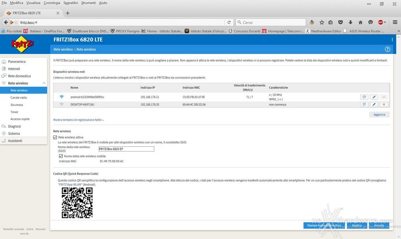
Task: Click the Aggiorna button
Action: (x=379, y=114)
